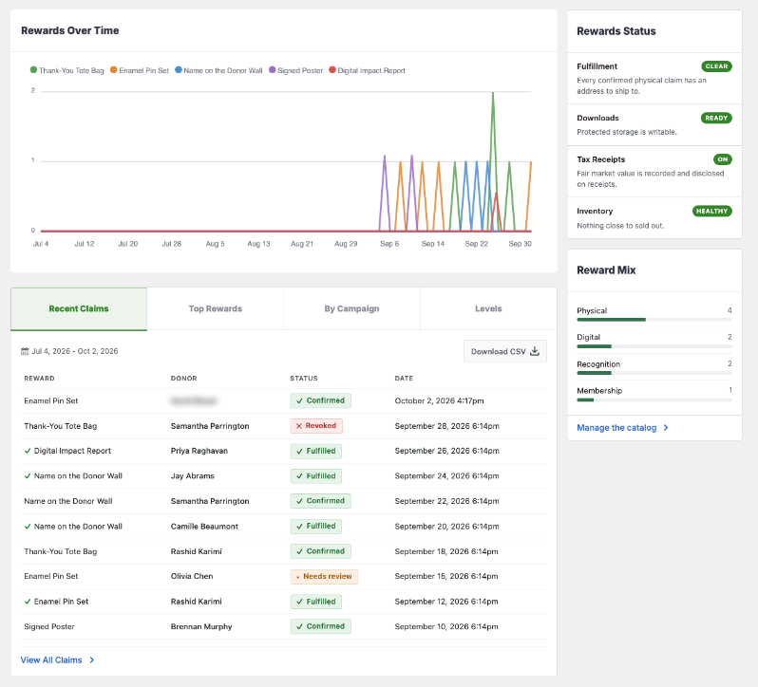Click the READY downloads badge

tap(716, 119)
